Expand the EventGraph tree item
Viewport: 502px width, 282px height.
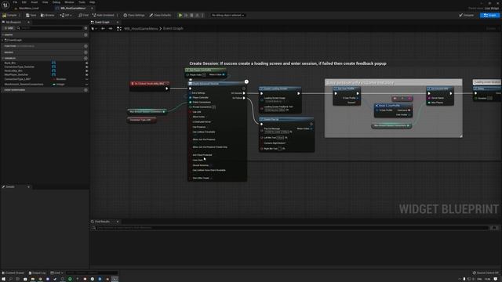tap(2, 40)
